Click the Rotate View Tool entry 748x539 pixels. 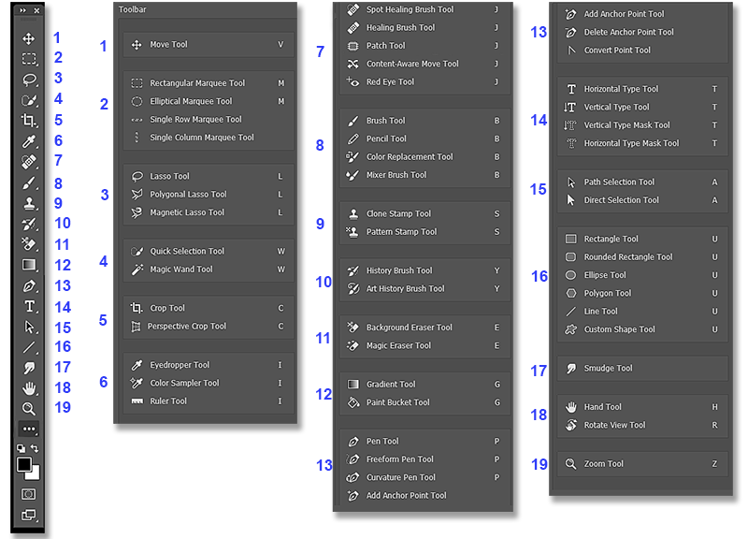tap(614, 425)
